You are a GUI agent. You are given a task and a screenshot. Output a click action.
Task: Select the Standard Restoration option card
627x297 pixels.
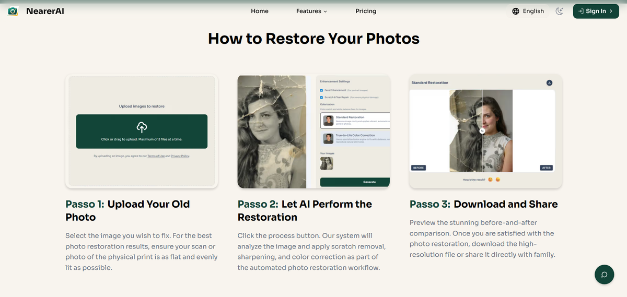click(x=355, y=121)
